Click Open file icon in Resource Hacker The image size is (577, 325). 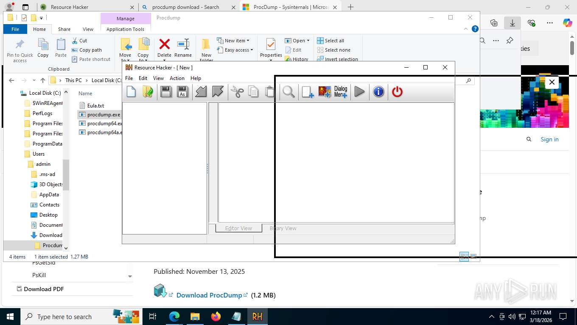pyautogui.click(x=148, y=91)
